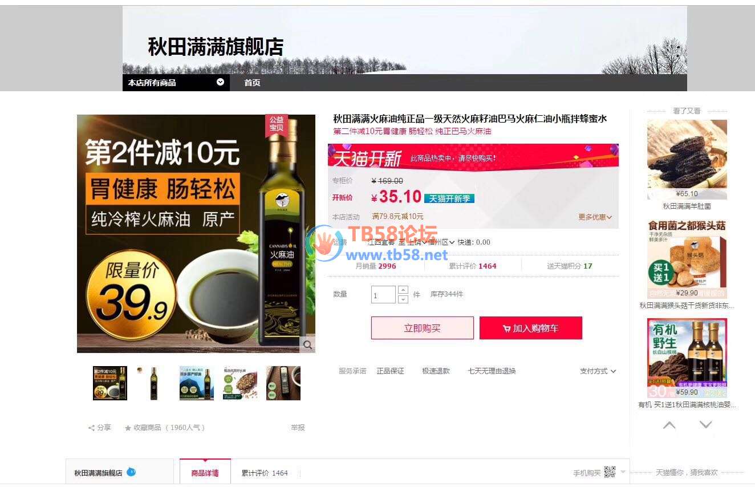
Task: Click 有机 买1送1秋田满满核桃油 title link
Action: point(687,405)
